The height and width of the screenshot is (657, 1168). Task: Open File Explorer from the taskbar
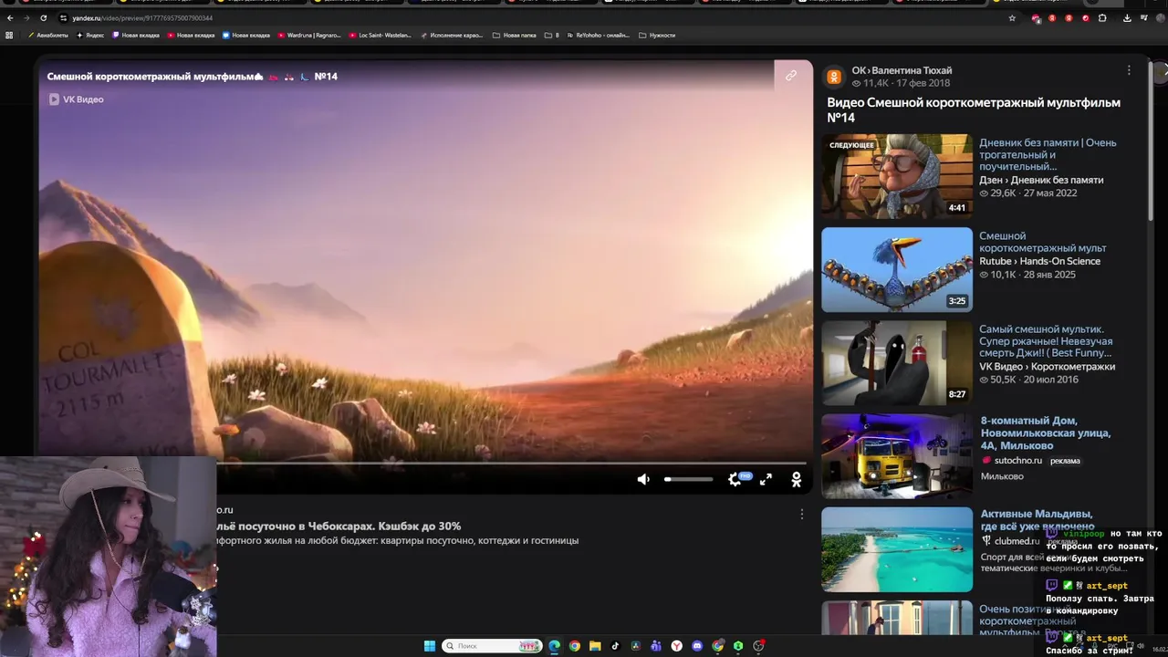click(595, 646)
